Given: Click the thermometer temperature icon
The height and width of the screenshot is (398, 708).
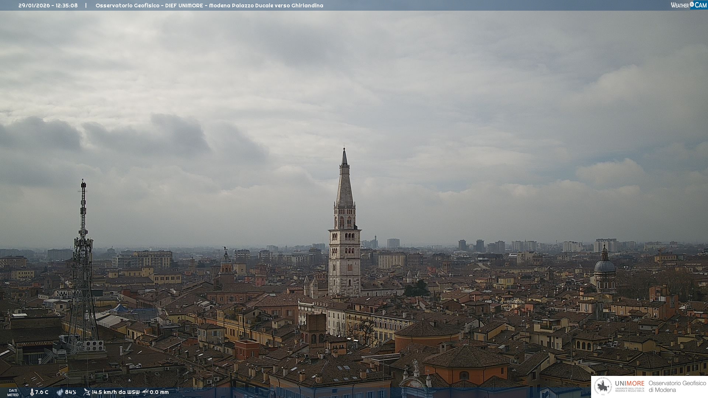Looking at the screenshot, I should click(x=32, y=392).
